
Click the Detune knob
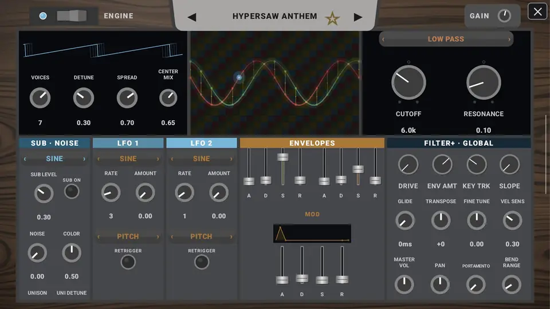click(84, 98)
